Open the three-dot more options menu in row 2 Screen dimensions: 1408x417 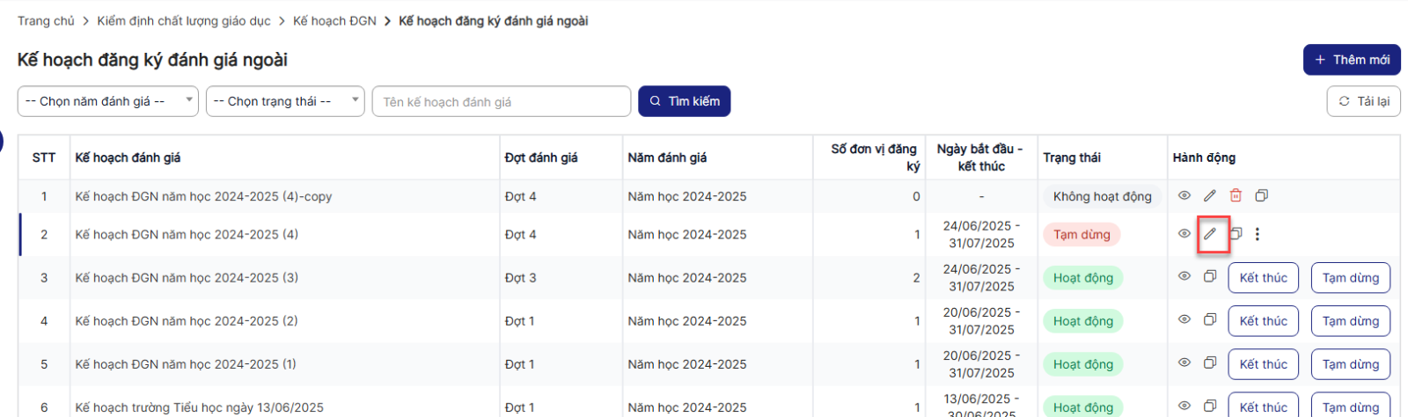pos(1258,234)
